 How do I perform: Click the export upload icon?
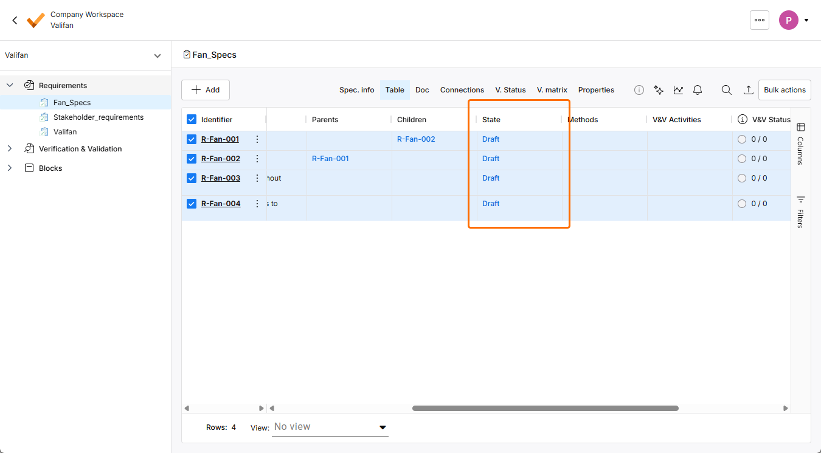749,90
